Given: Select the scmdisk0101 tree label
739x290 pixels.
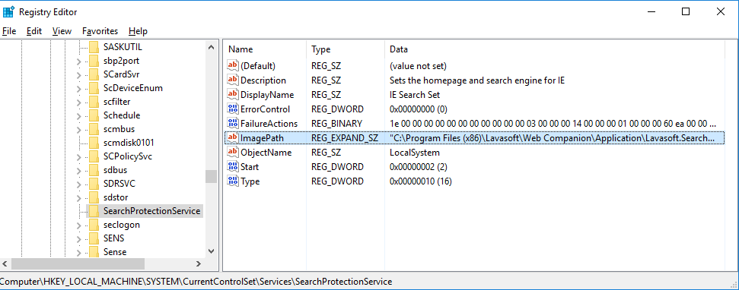Looking at the screenshot, I should point(129,143).
